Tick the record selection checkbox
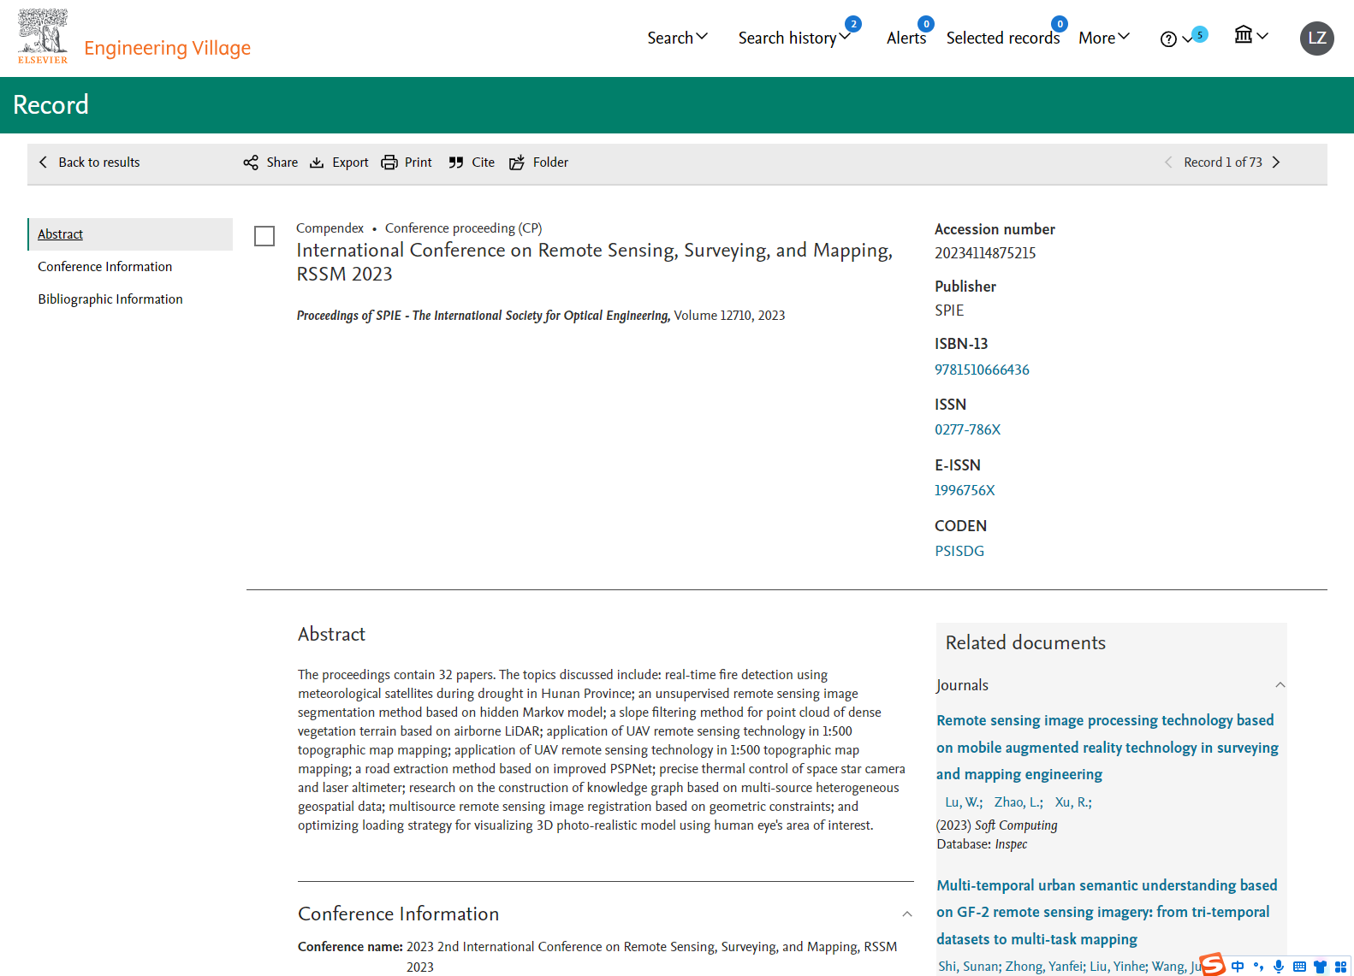Screen dimensions: 1354x976 click(264, 236)
